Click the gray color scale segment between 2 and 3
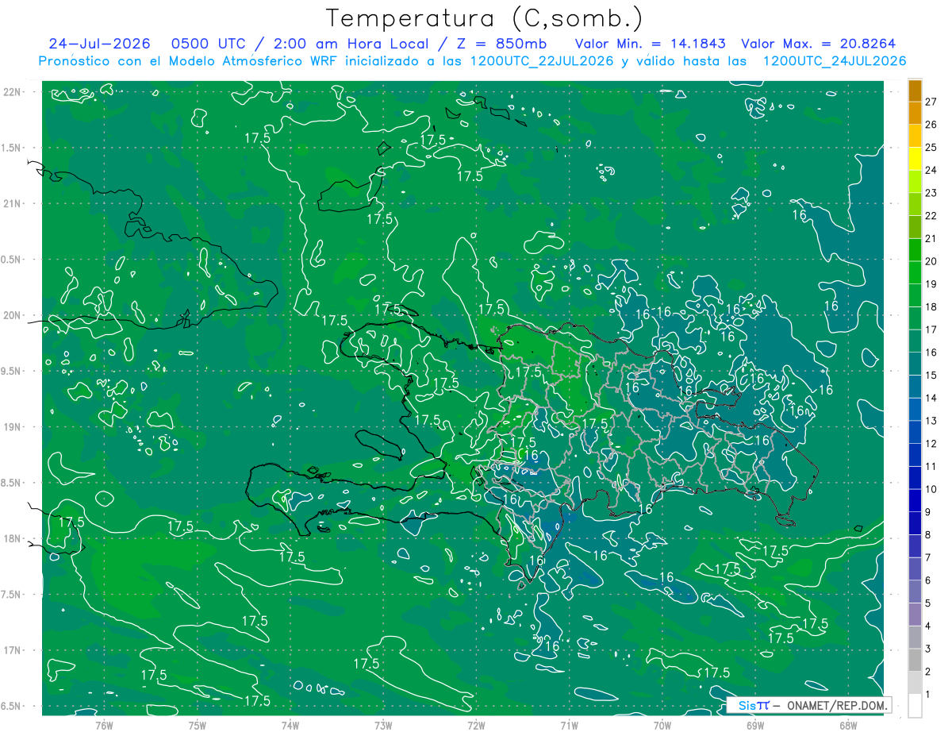The height and width of the screenshot is (736, 952). tap(915, 660)
